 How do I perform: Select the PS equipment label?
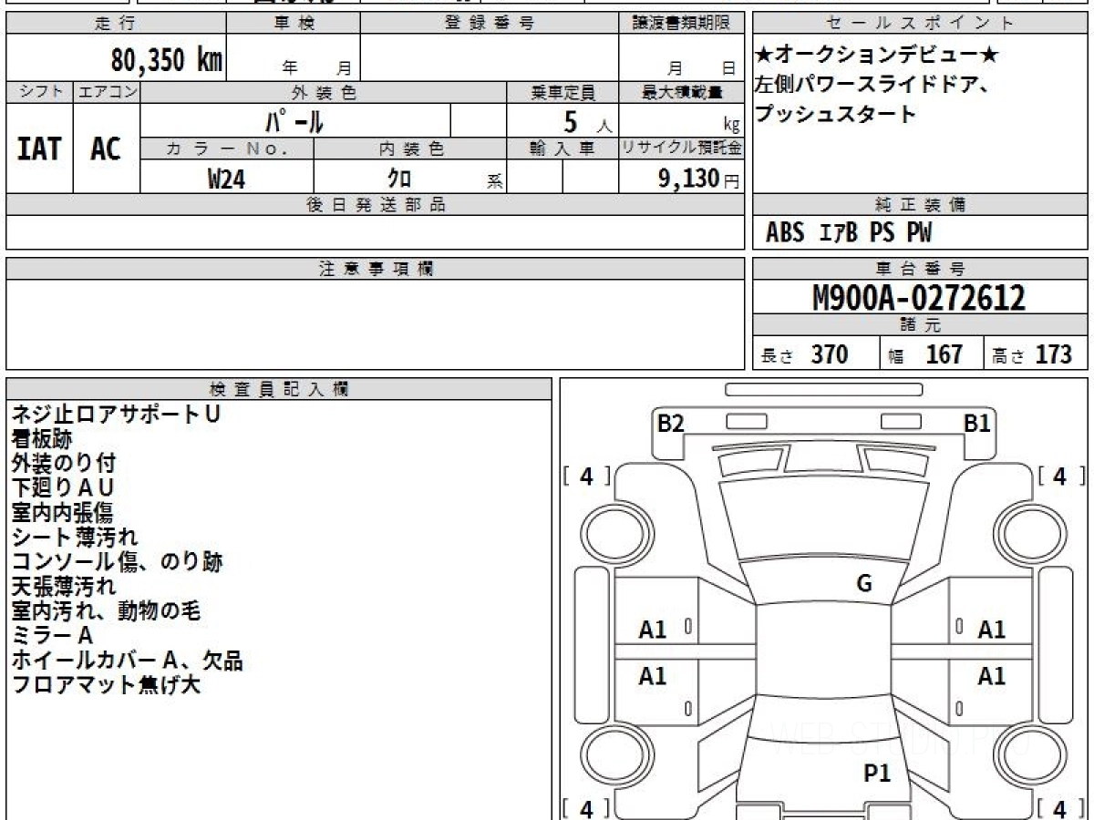click(882, 233)
